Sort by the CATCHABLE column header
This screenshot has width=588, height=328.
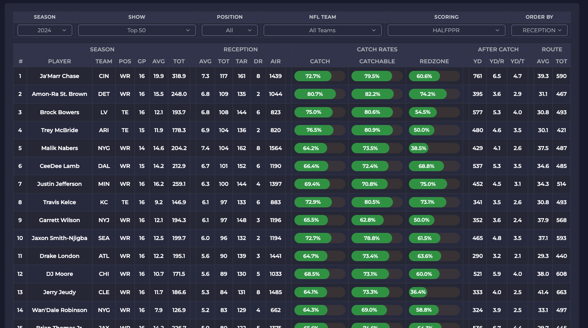tap(377, 61)
